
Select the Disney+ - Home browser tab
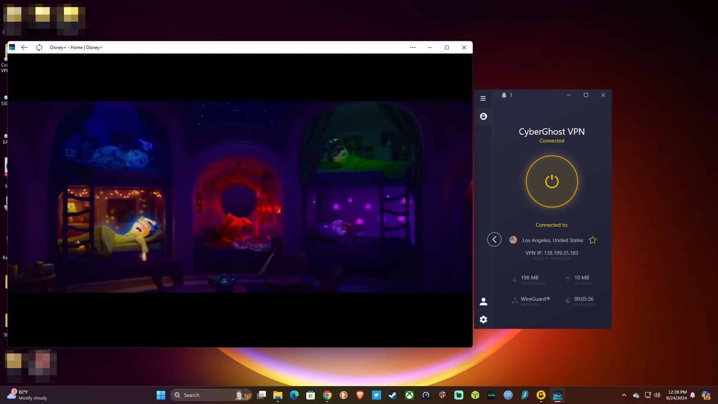click(x=76, y=48)
